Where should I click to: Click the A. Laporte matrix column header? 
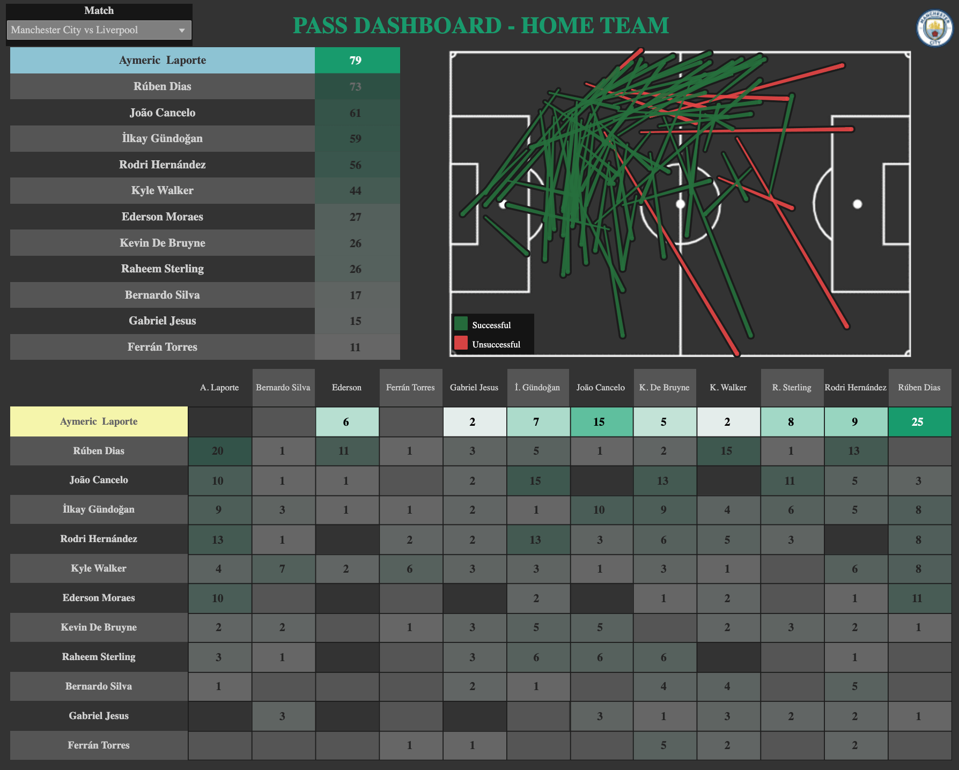tap(219, 387)
